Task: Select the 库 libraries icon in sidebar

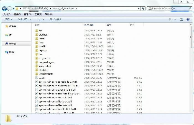Action: pos(7,35)
